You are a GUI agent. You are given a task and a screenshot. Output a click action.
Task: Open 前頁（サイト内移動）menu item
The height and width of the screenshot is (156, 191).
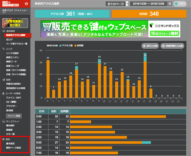[16, 70]
